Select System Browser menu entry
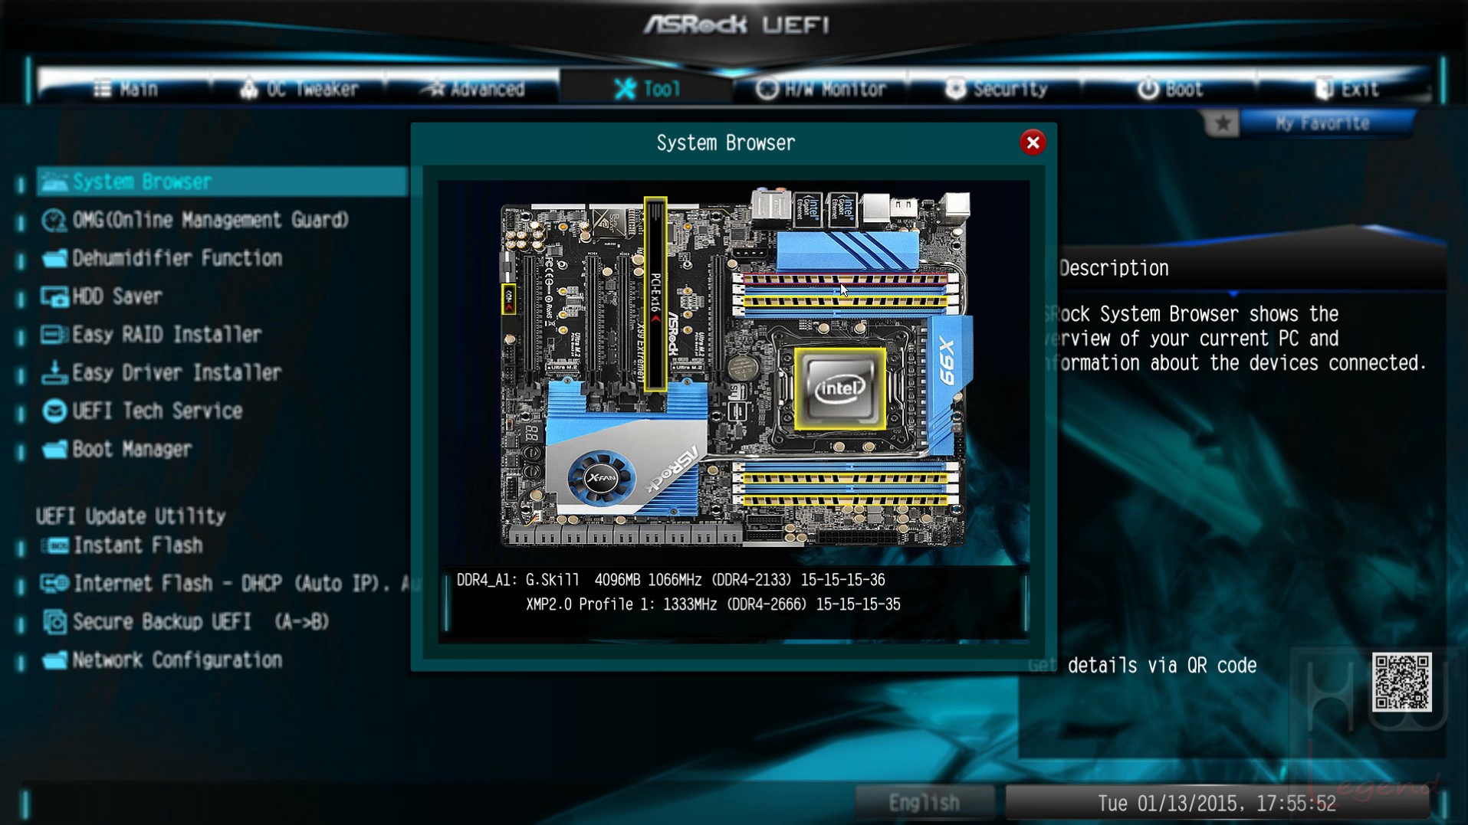1468x825 pixels. [222, 182]
